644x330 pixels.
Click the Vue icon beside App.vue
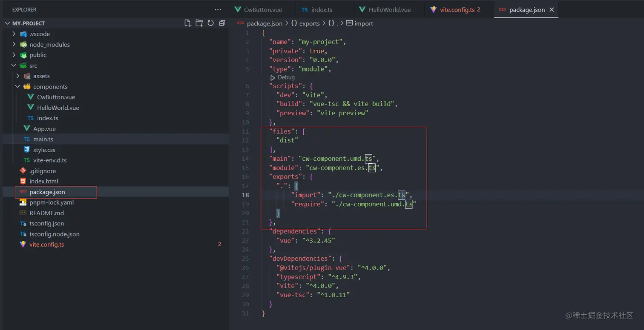pos(27,128)
